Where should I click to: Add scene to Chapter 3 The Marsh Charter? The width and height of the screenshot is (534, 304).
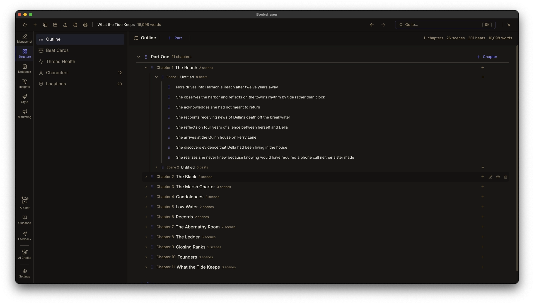pos(483,187)
